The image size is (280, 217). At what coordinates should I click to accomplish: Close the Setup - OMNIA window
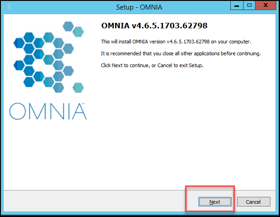pos(265,5)
